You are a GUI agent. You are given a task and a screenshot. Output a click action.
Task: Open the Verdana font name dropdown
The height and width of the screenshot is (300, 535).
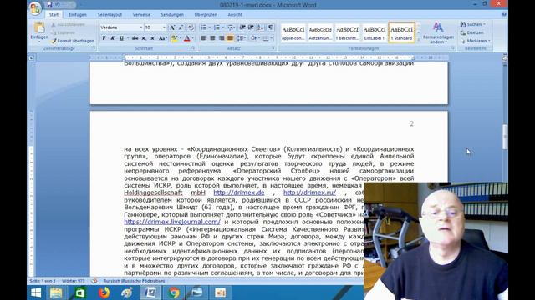point(141,27)
